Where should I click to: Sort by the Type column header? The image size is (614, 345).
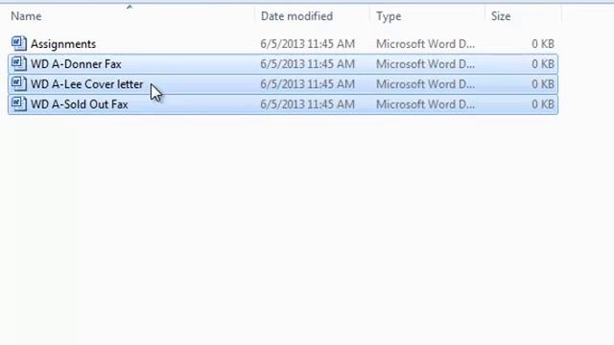389,16
